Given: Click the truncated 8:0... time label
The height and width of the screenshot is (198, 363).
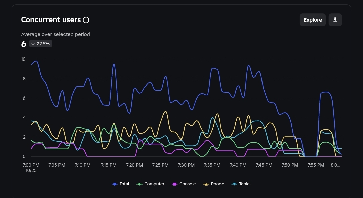Looking at the screenshot, I should pos(335,165).
